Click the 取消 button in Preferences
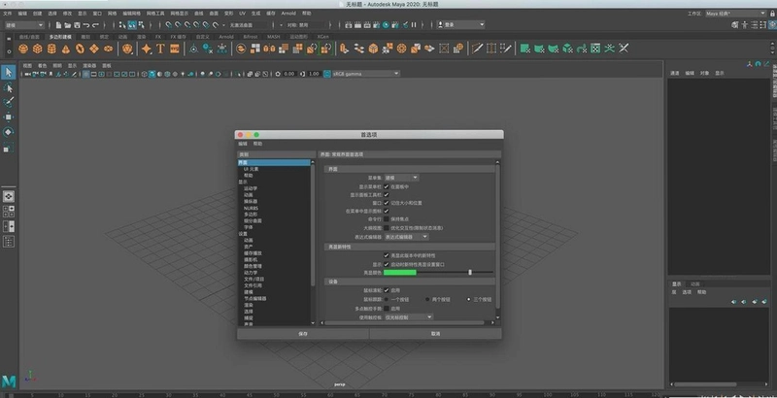Image resolution: width=777 pixels, height=398 pixels. pos(435,334)
